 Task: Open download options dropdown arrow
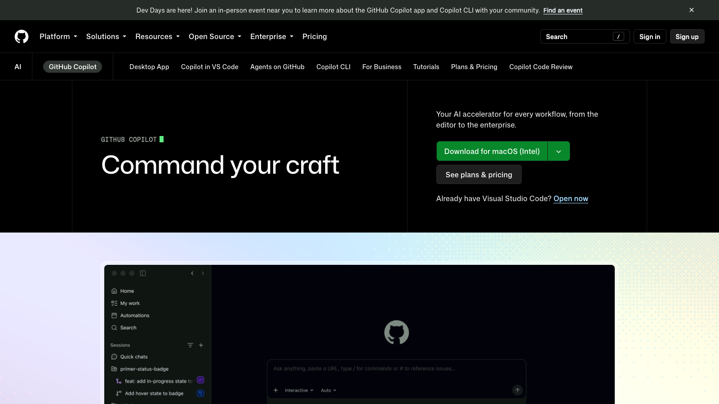559,151
